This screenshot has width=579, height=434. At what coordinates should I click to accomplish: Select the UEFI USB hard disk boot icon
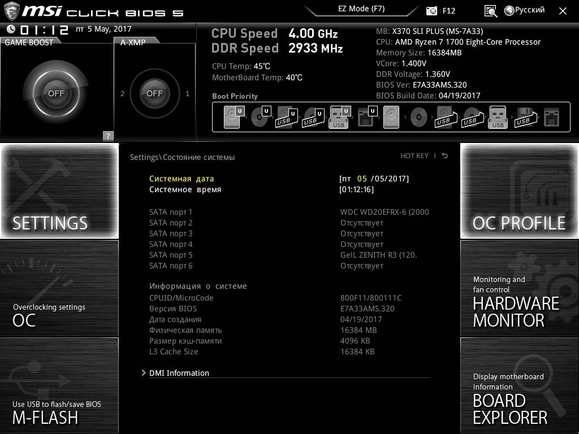[287, 117]
